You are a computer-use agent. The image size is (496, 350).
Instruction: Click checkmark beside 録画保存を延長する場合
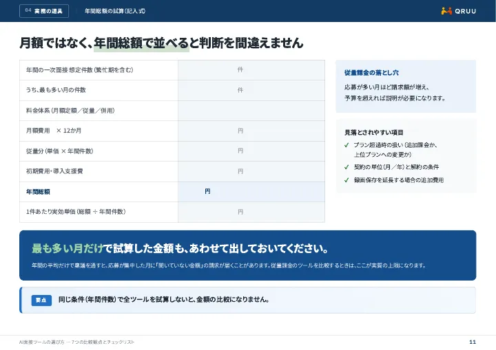point(347,180)
